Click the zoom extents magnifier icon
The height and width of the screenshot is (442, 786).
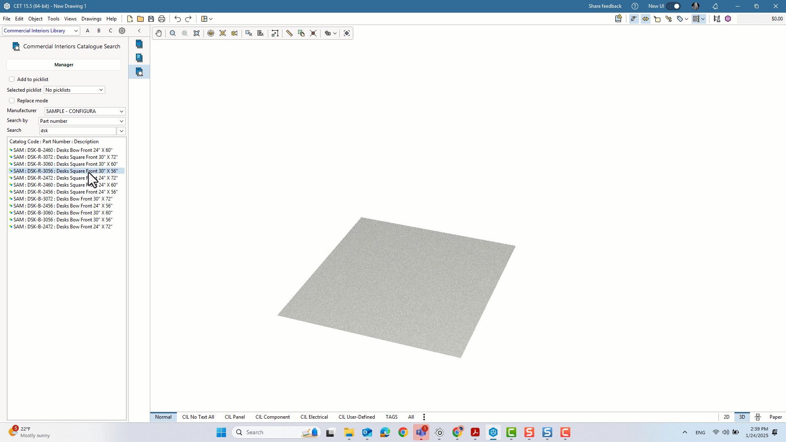tap(196, 33)
